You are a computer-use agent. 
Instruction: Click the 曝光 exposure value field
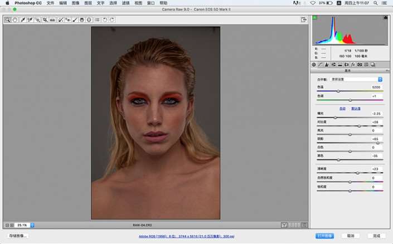click(376, 113)
